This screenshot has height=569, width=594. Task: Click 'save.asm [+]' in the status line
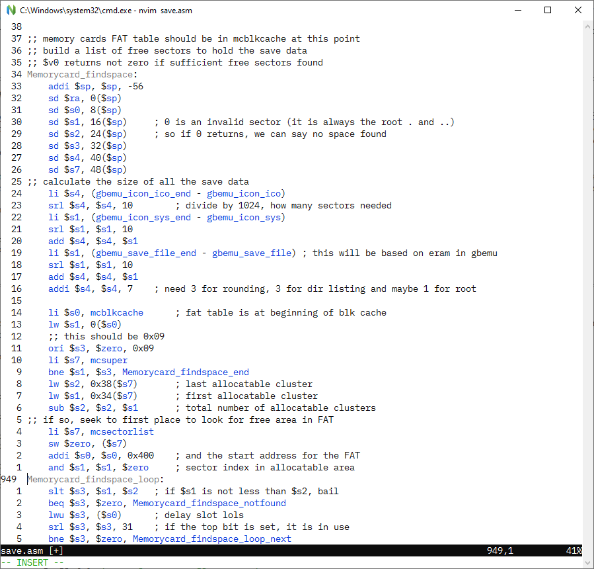(32, 550)
